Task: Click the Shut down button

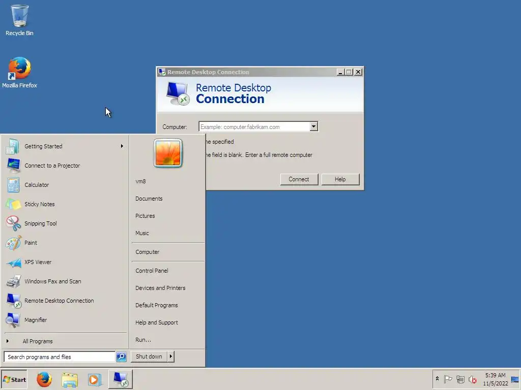Action: (x=149, y=356)
